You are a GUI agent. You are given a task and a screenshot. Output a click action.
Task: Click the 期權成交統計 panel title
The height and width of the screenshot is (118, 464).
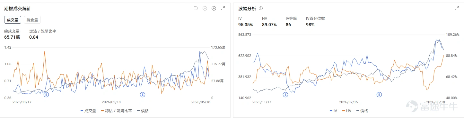(18, 9)
